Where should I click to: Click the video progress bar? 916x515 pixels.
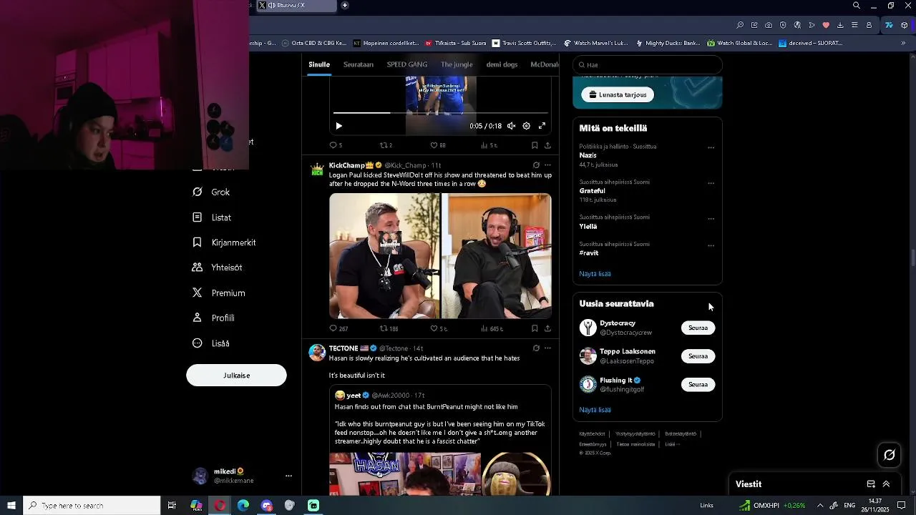(x=440, y=113)
